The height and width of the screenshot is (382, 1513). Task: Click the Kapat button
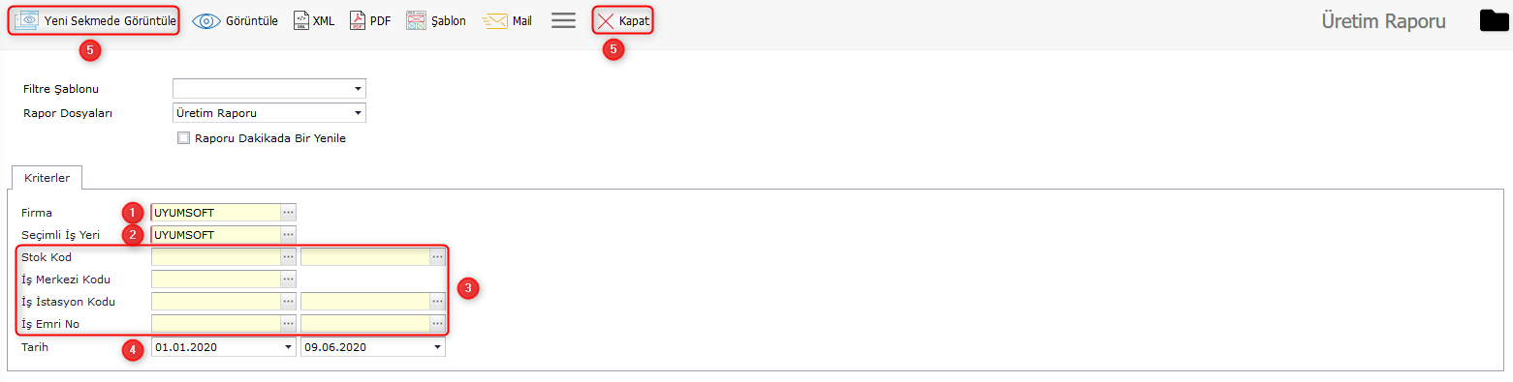pyautogui.click(x=622, y=20)
